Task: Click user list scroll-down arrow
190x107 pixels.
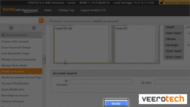Action: pos(157,61)
